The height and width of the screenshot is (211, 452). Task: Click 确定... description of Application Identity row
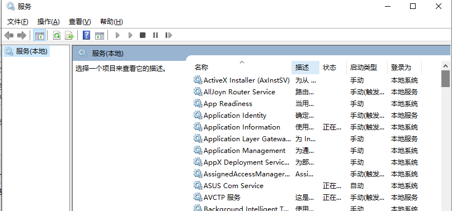point(305,116)
